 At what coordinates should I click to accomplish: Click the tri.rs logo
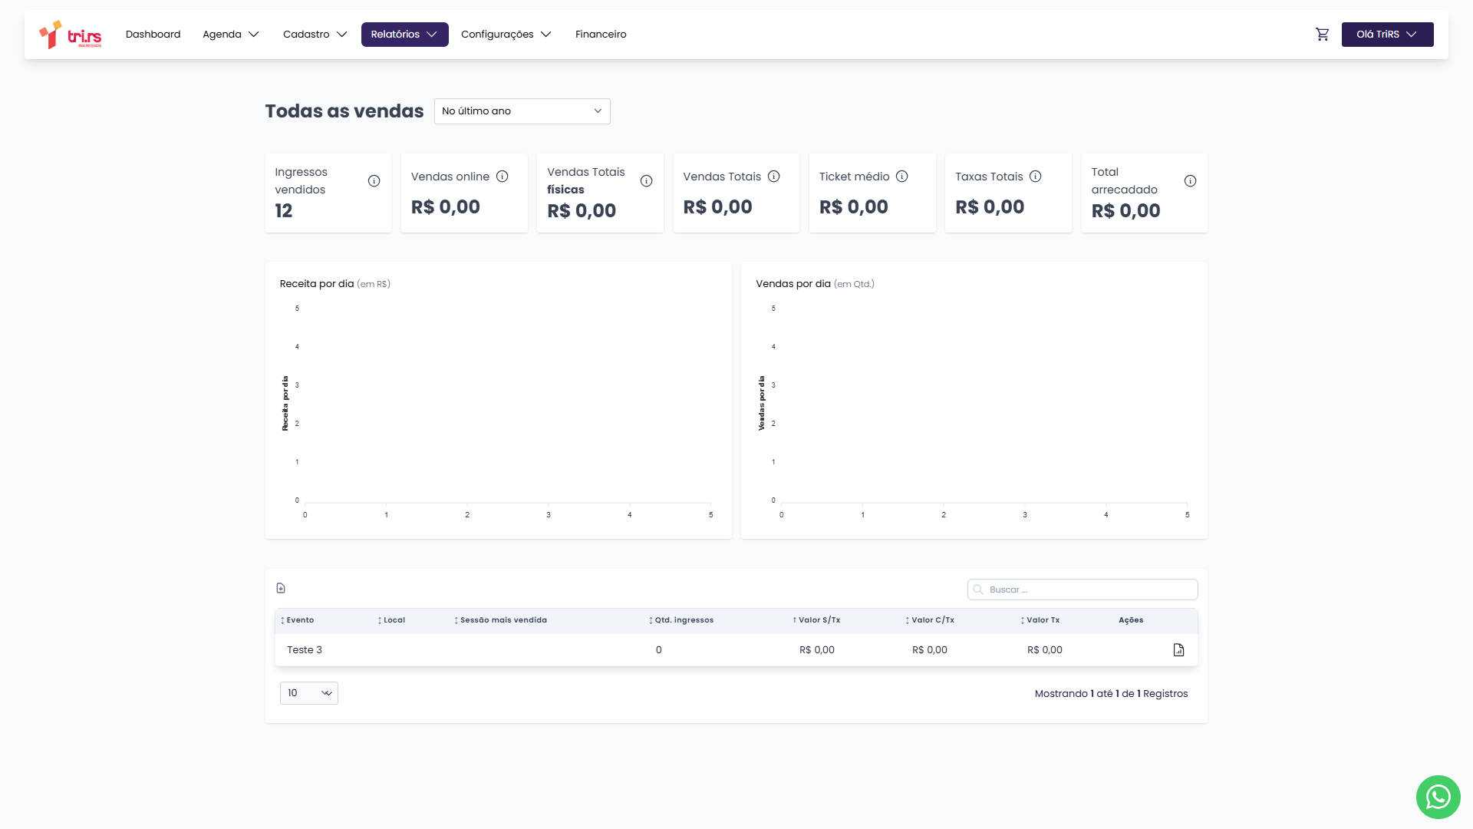(x=71, y=35)
